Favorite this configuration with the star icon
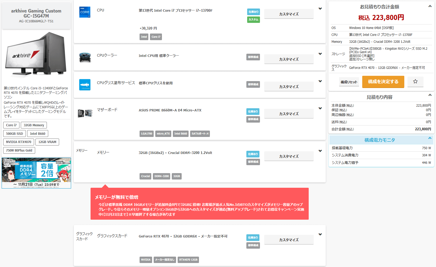 (415, 81)
